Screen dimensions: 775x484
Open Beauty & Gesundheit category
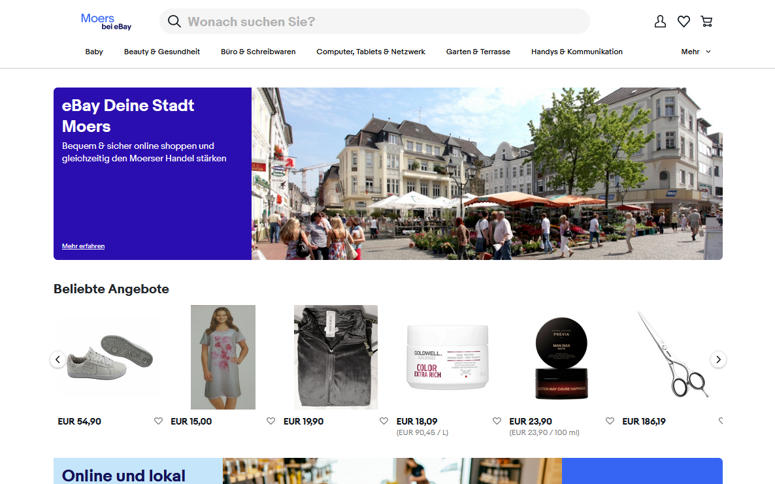coord(162,52)
